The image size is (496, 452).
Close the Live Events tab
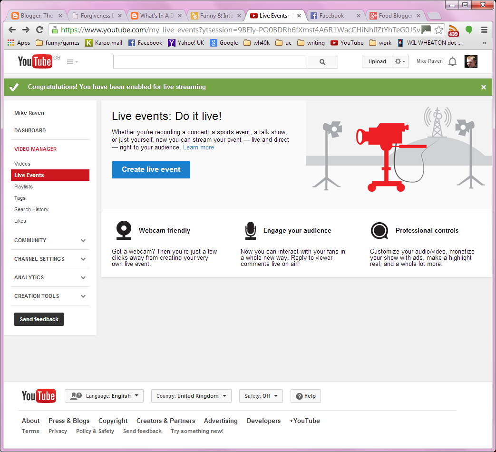(299, 16)
